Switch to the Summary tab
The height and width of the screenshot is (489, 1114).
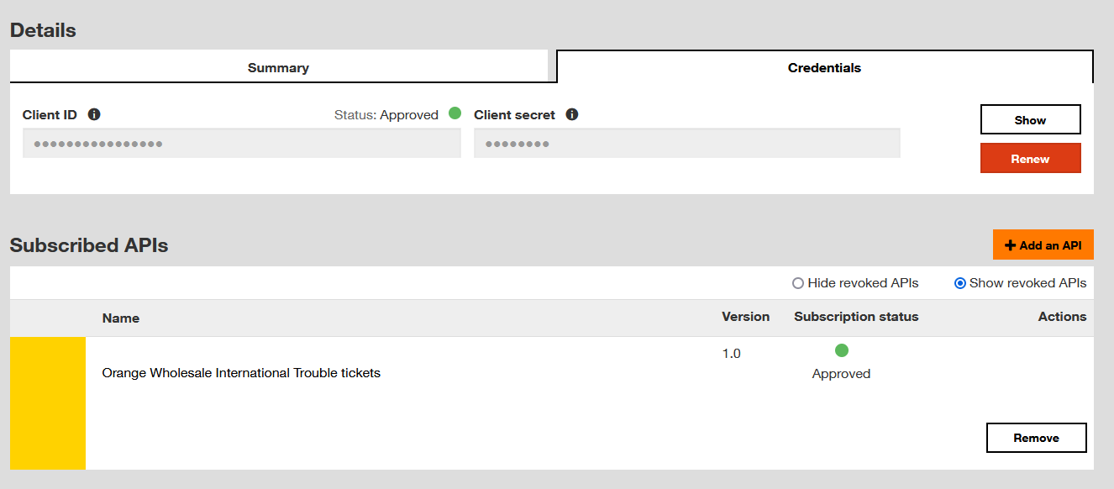coord(278,67)
